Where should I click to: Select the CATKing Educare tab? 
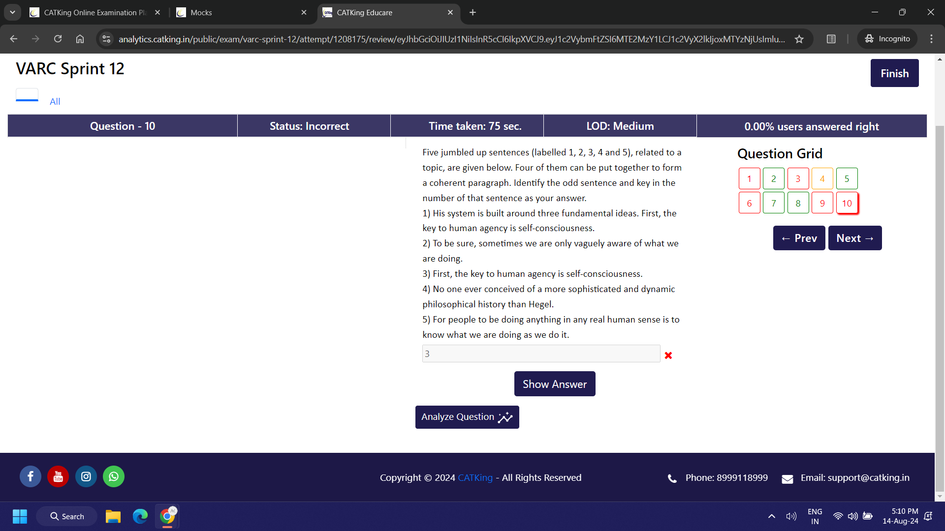tap(389, 12)
